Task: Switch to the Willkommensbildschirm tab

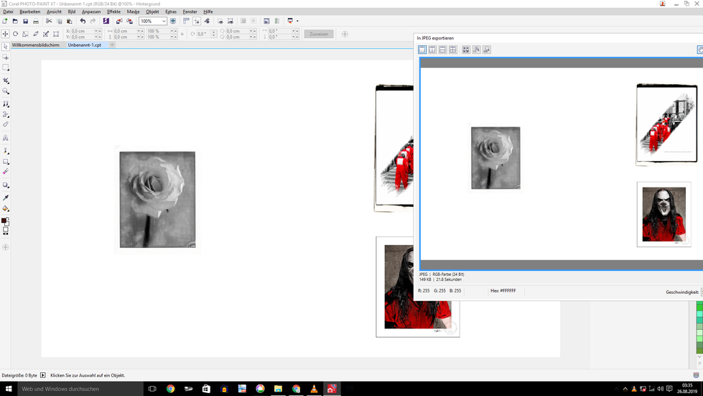Action: click(x=36, y=45)
